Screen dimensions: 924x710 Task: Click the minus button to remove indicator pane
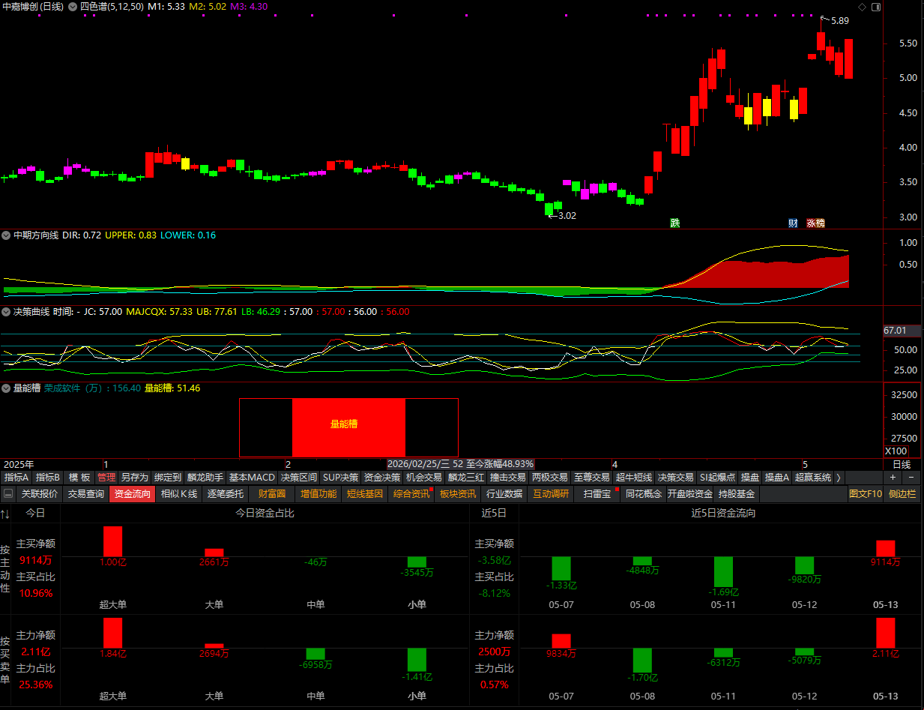[911, 477]
